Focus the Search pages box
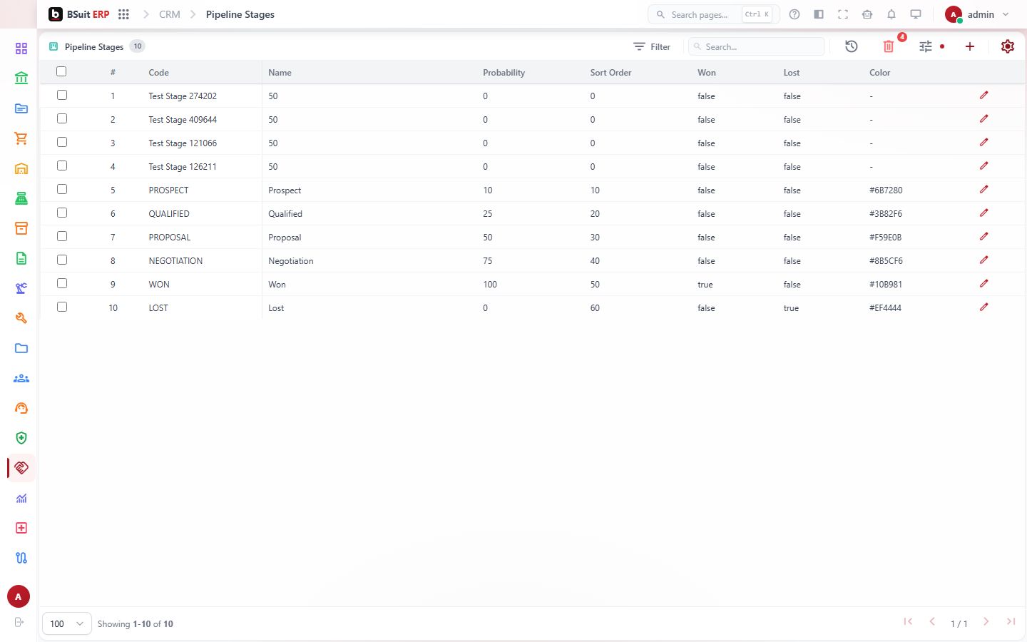Screen dimensions: 1027x642 pos(713,14)
